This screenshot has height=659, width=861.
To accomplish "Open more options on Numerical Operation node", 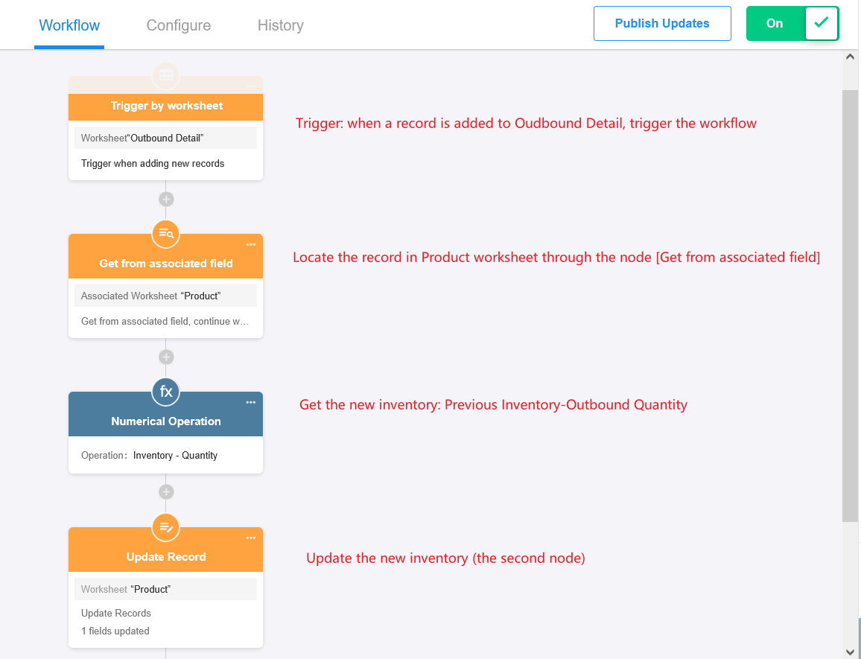I will [x=251, y=403].
